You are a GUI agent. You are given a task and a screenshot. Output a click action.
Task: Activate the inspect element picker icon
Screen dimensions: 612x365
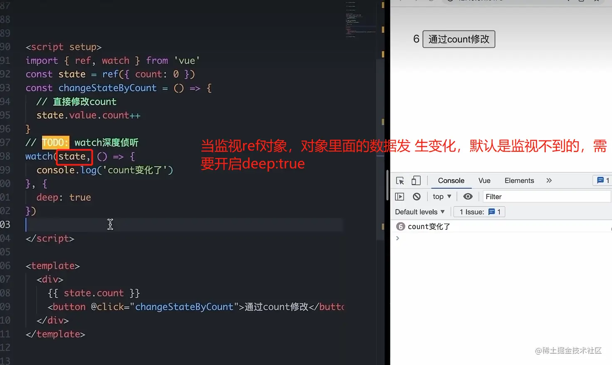pos(400,181)
